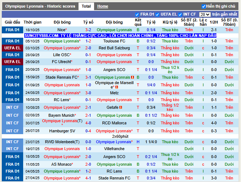The width and height of the screenshot is (241, 182).
Task: Select the Total tab
Action: [86, 7]
